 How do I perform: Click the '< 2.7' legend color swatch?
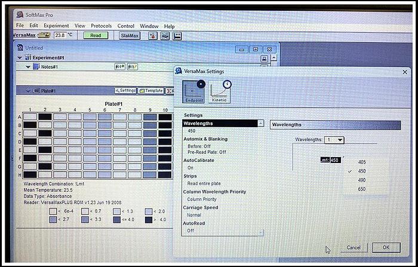pyautogui.click(x=53, y=220)
